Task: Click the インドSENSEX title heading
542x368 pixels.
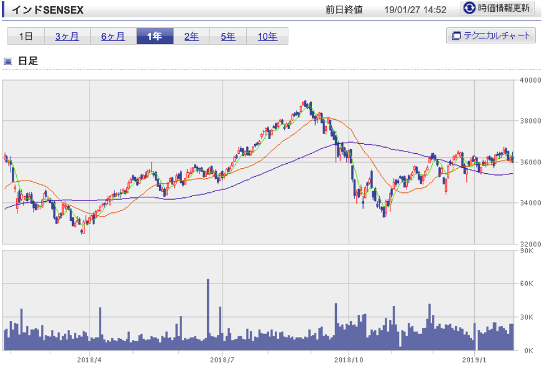Action: [47, 10]
